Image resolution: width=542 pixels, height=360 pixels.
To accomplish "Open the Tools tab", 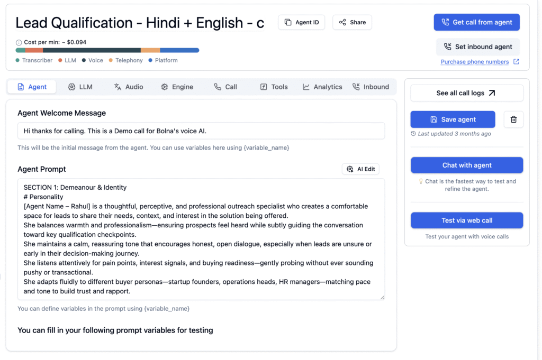I will (274, 87).
